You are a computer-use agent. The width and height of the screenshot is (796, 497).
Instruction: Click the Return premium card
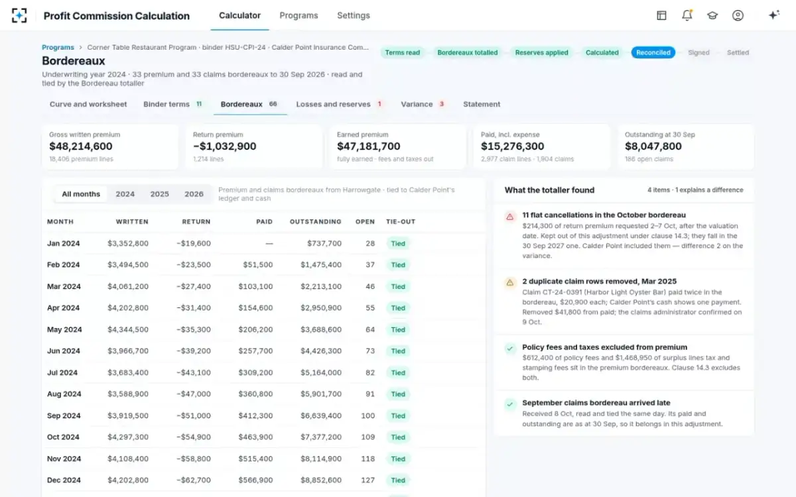click(x=254, y=146)
